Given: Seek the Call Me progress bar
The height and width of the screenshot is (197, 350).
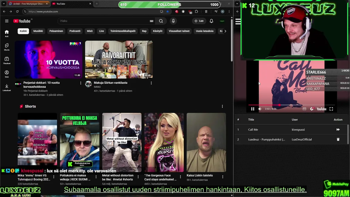Looking at the screenshot, I should tap(291, 105).
